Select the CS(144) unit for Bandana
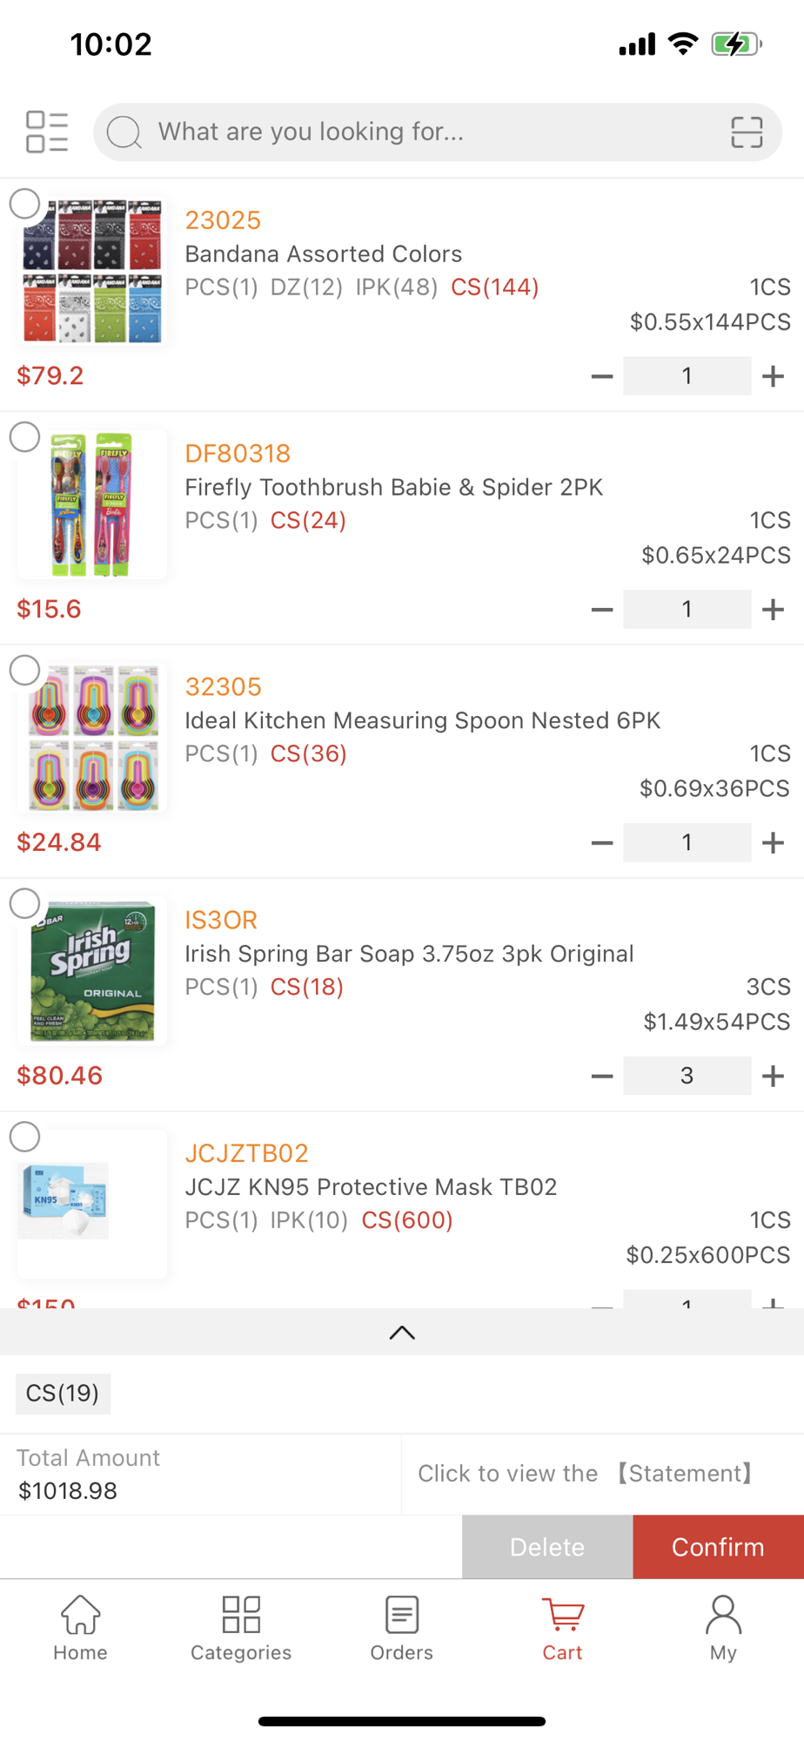This screenshot has width=804, height=1742. click(x=494, y=287)
